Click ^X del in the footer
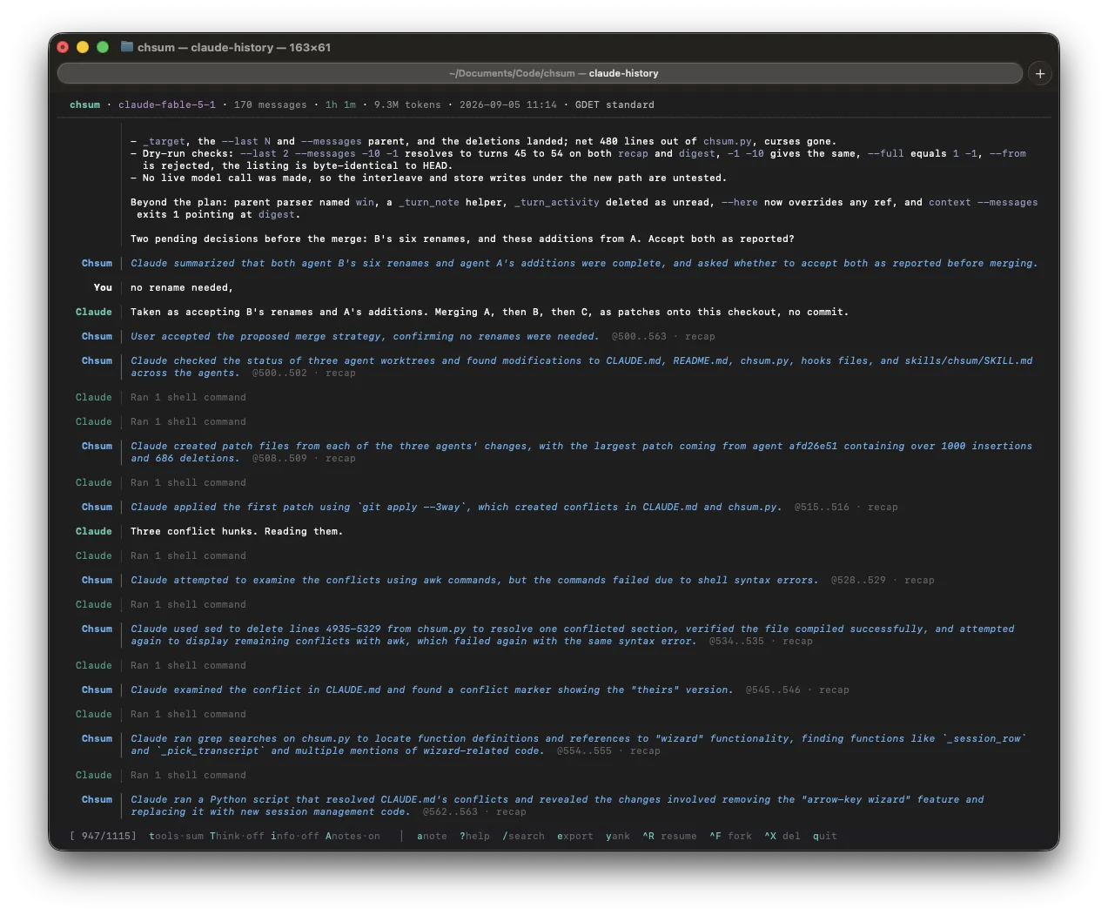This screenshot has width=1108, height=915. tap(782, 836)
